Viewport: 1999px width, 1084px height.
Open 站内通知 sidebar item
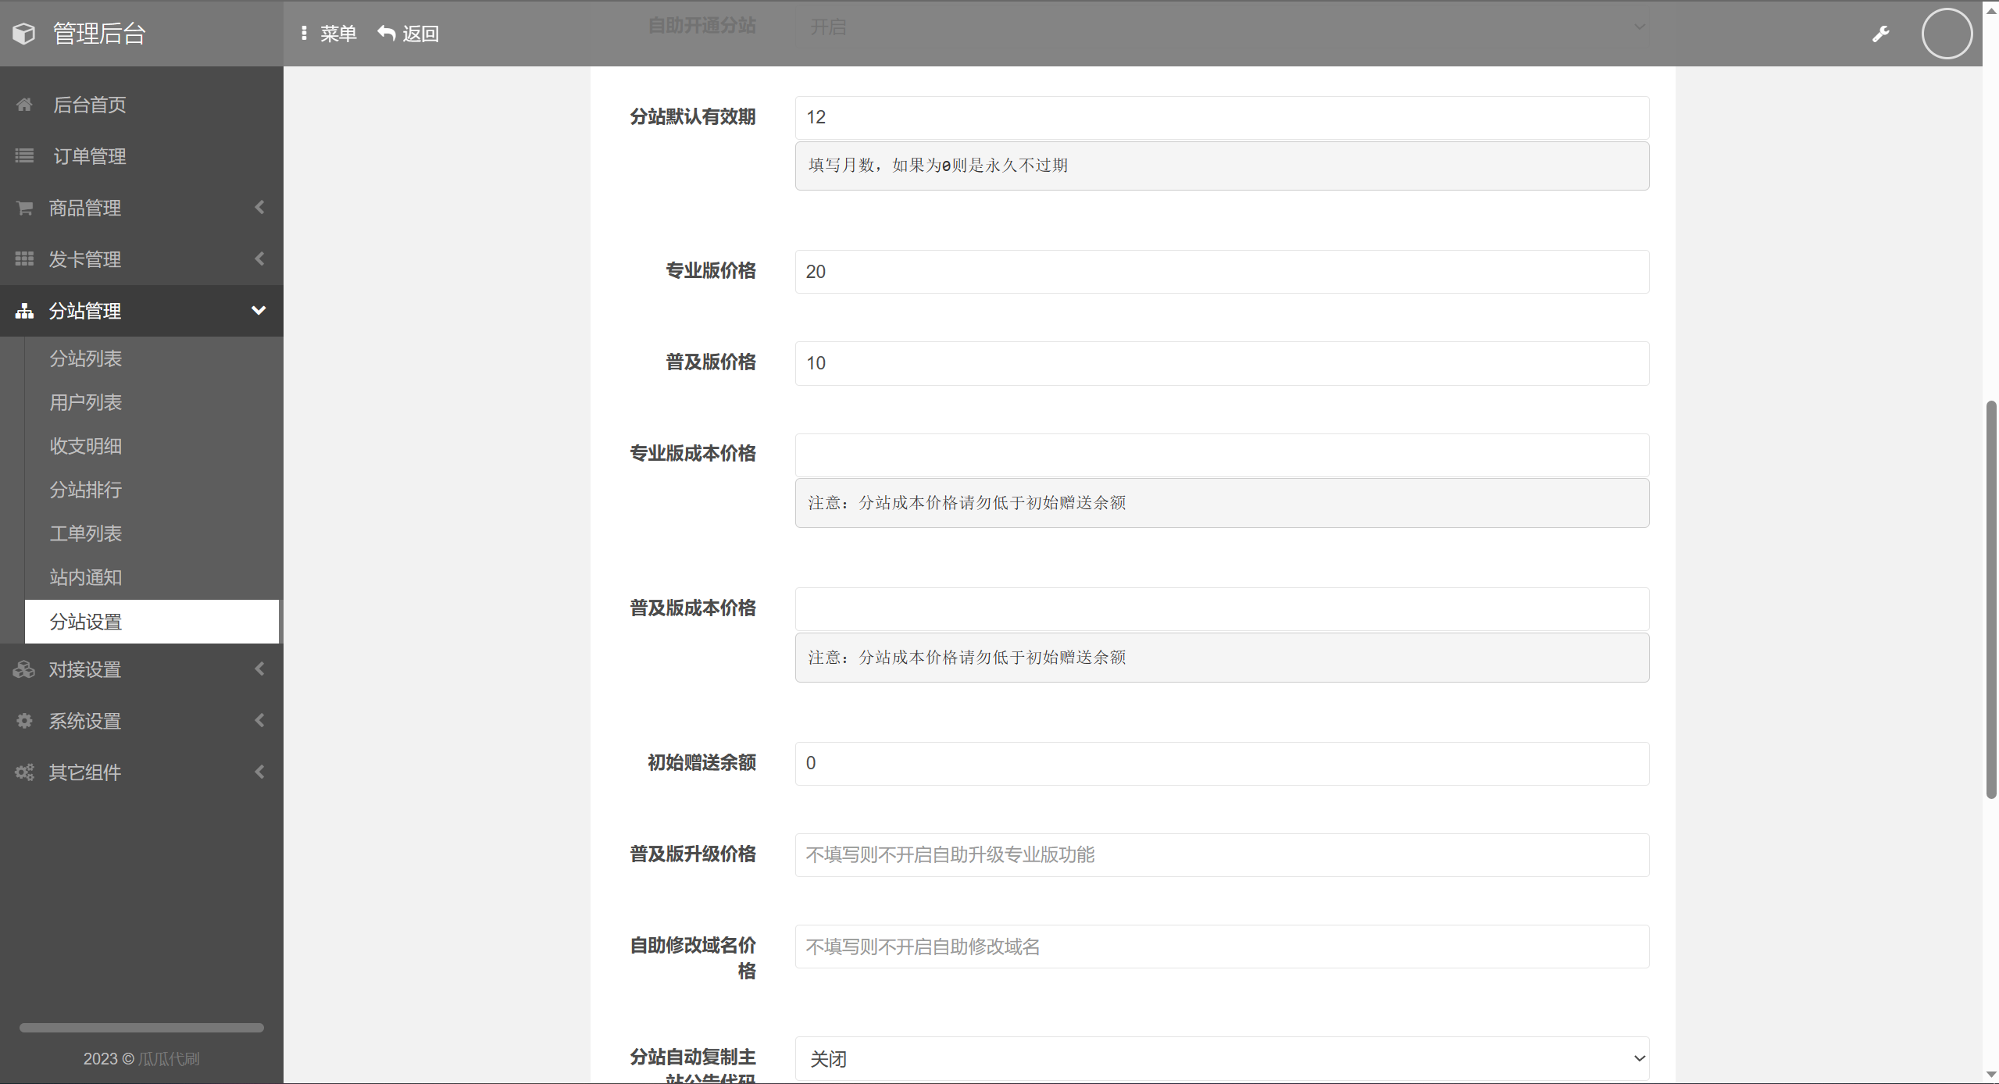[86, 577]
